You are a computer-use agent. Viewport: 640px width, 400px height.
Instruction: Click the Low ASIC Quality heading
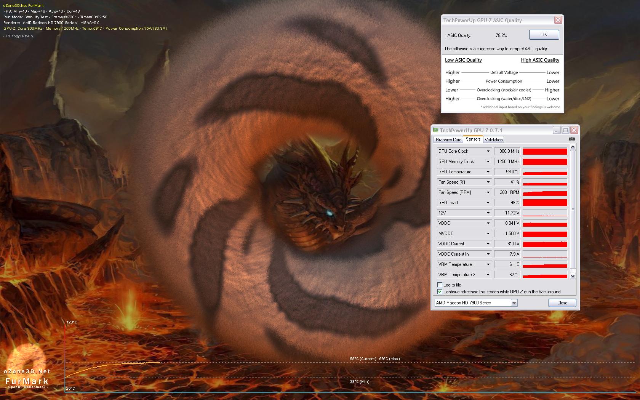[x=463, y=60]
